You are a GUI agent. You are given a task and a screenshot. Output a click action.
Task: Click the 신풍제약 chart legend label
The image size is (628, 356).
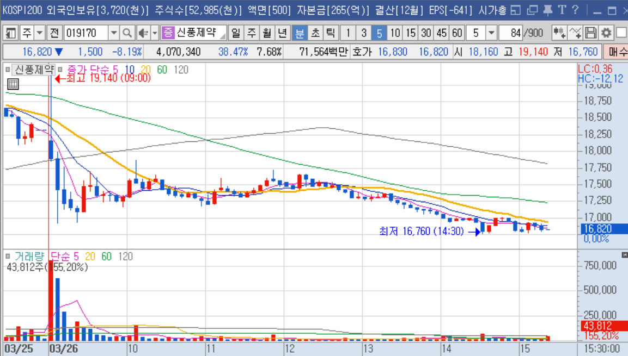coord(34,70)
